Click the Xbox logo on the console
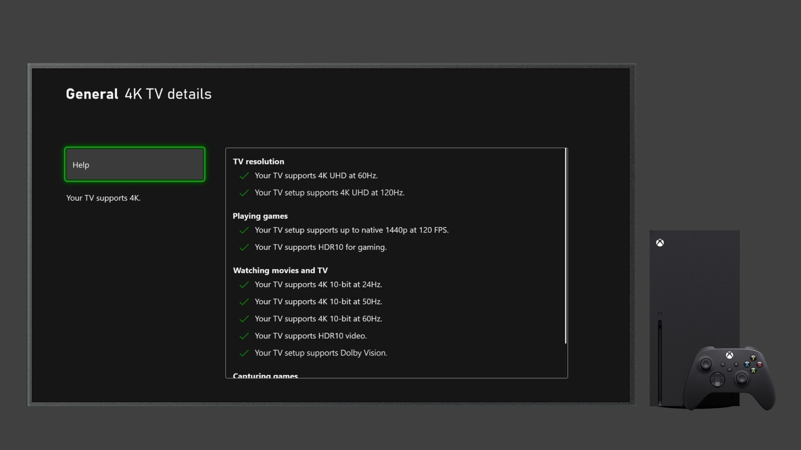The image size is (801, 450). [660, 242]
